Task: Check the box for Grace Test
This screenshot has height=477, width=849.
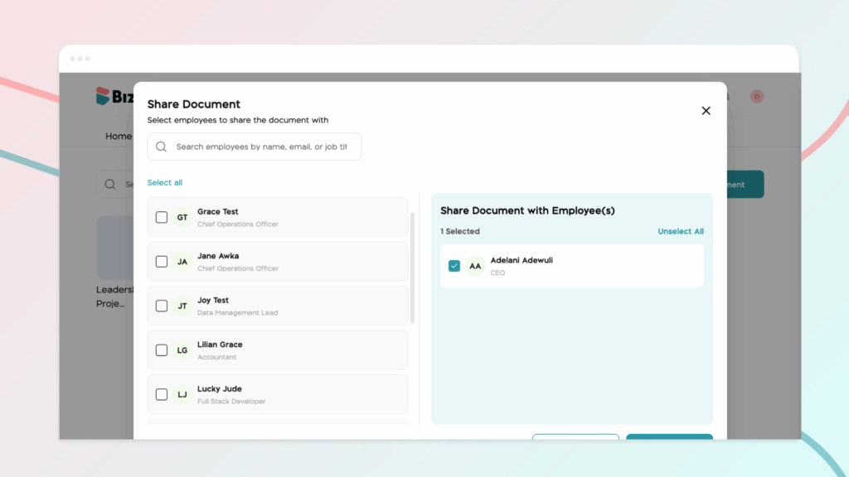Action: [x=162, y=218]
